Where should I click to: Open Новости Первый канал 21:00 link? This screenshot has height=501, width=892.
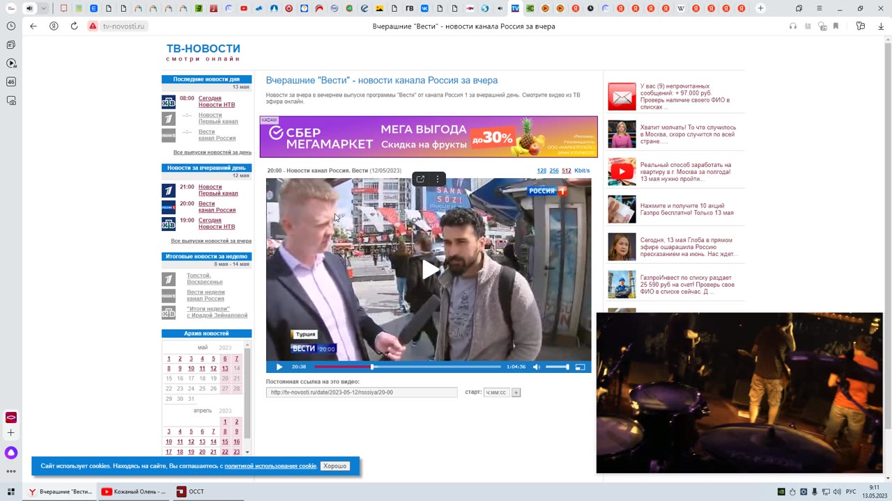(x=218, y=190)
